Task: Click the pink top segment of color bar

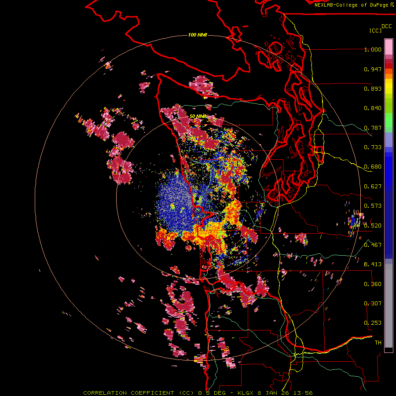Action: click(x=389, y=47)
